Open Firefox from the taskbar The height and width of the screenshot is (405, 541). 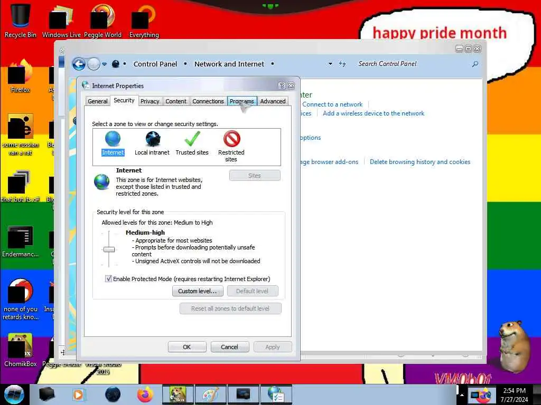pyautogui.click(x=145, y=394)
